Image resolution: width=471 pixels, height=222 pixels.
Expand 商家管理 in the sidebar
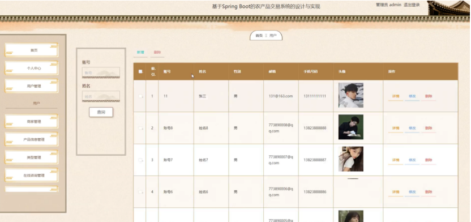click(32, 121)
